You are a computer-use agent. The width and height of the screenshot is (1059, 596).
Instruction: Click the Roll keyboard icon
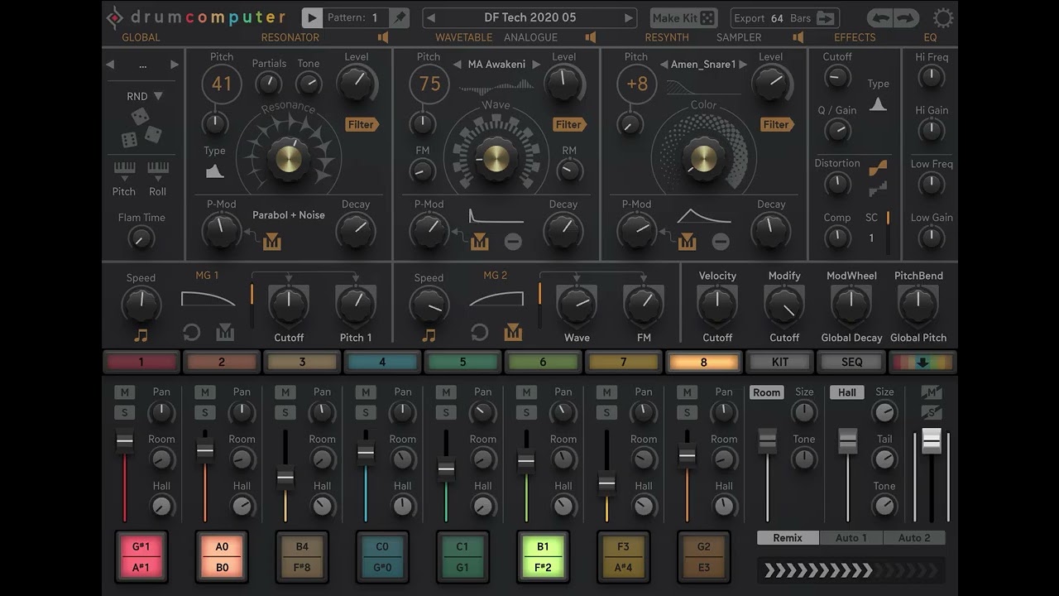[158, 170]
